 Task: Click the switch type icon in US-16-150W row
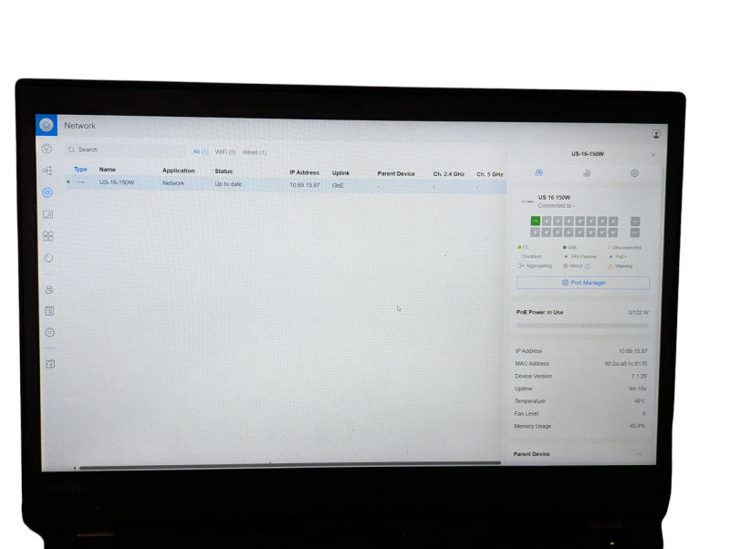point(80,182)
